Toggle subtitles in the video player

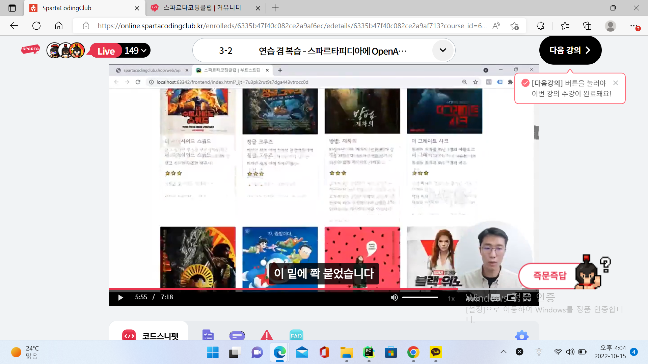point(495,298)
